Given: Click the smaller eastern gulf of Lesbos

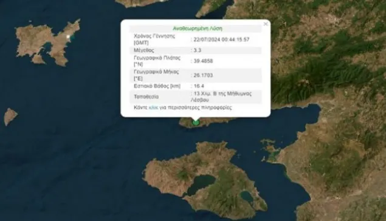Looking at the screenshot, I should pyautogui.click(x=246, y=197).
